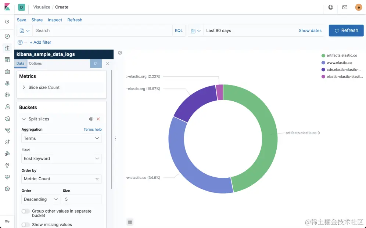Image resolution: width=366 pixels, height=228 pixels.
Task: Open Uptime sidebar icon
Action: [7, 142]
